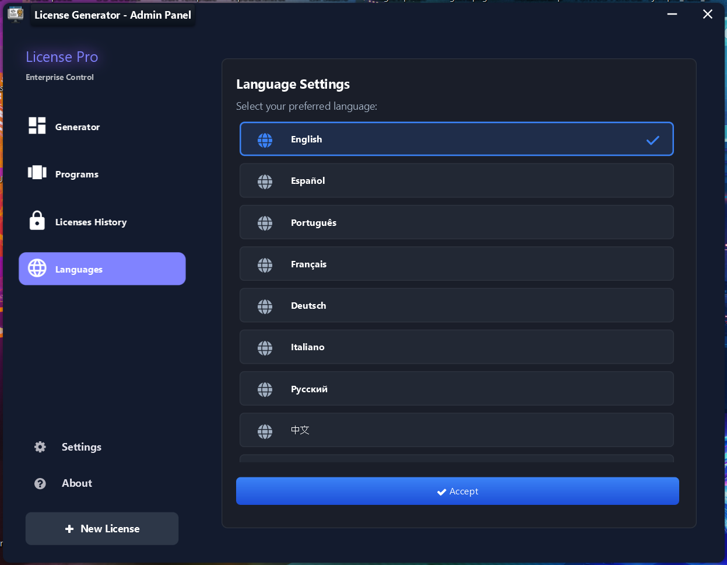Click the app icon in title bar
Screen dimensions: 727x565
(16, 15)
